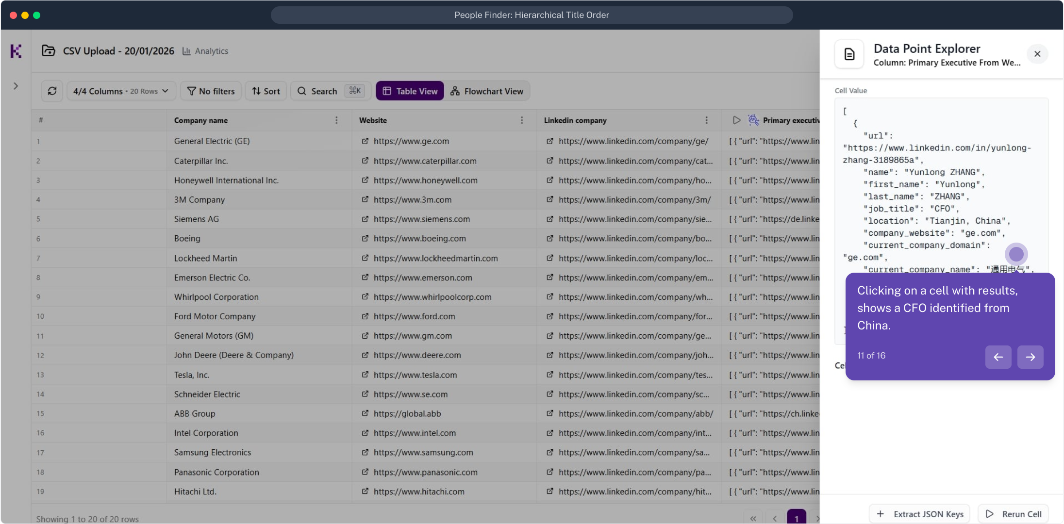Image resolution: width=1064 pixels, height=524 pixels.
Task: Open Website column options menu
Action: 522,120
